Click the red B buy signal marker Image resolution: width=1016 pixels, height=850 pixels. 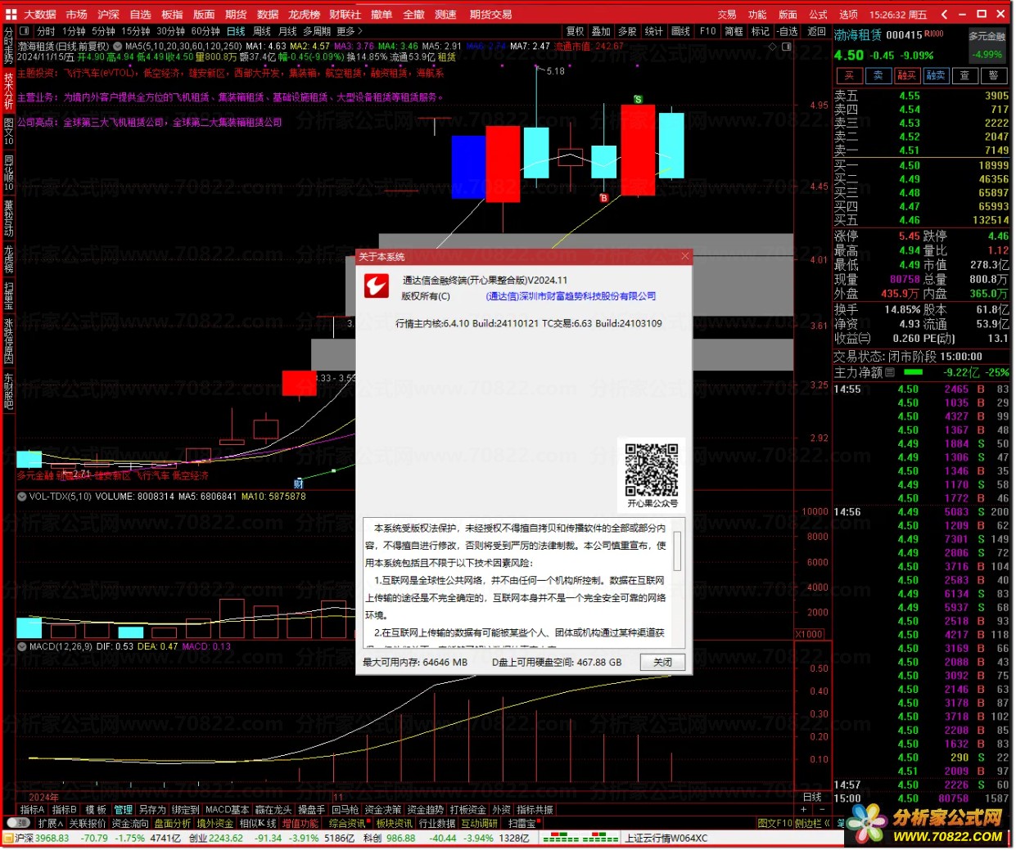pyautogui.click(x=603, y=198)
